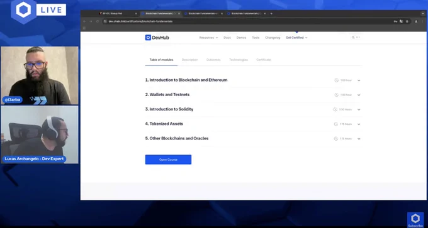
Task: Click the clock icon for Tokenized Assets
Action: click(335, 124)
